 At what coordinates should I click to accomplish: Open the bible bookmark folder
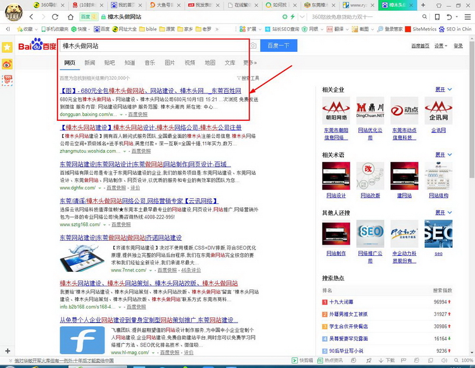[148, 29]
